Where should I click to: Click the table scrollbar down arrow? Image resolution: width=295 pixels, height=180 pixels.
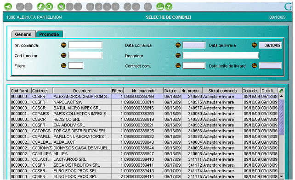(x=281, y=176)
